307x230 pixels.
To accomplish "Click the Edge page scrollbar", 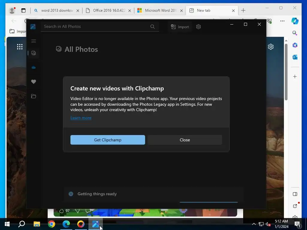I will tap(286, 72).
